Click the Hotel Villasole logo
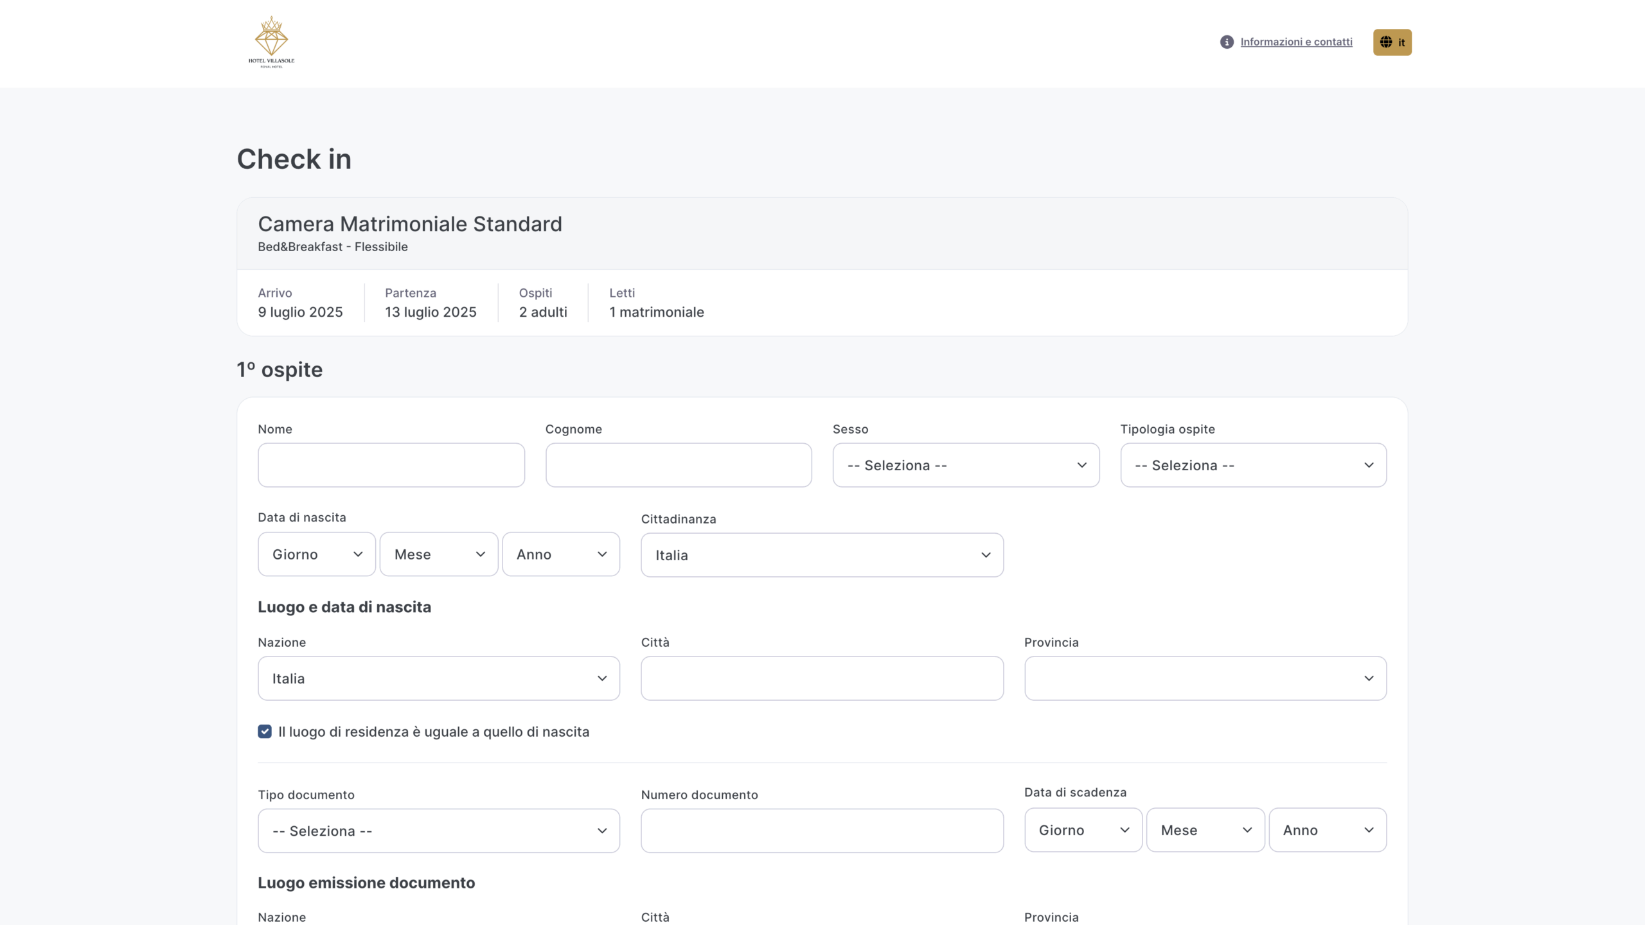 tap(271, 42)
